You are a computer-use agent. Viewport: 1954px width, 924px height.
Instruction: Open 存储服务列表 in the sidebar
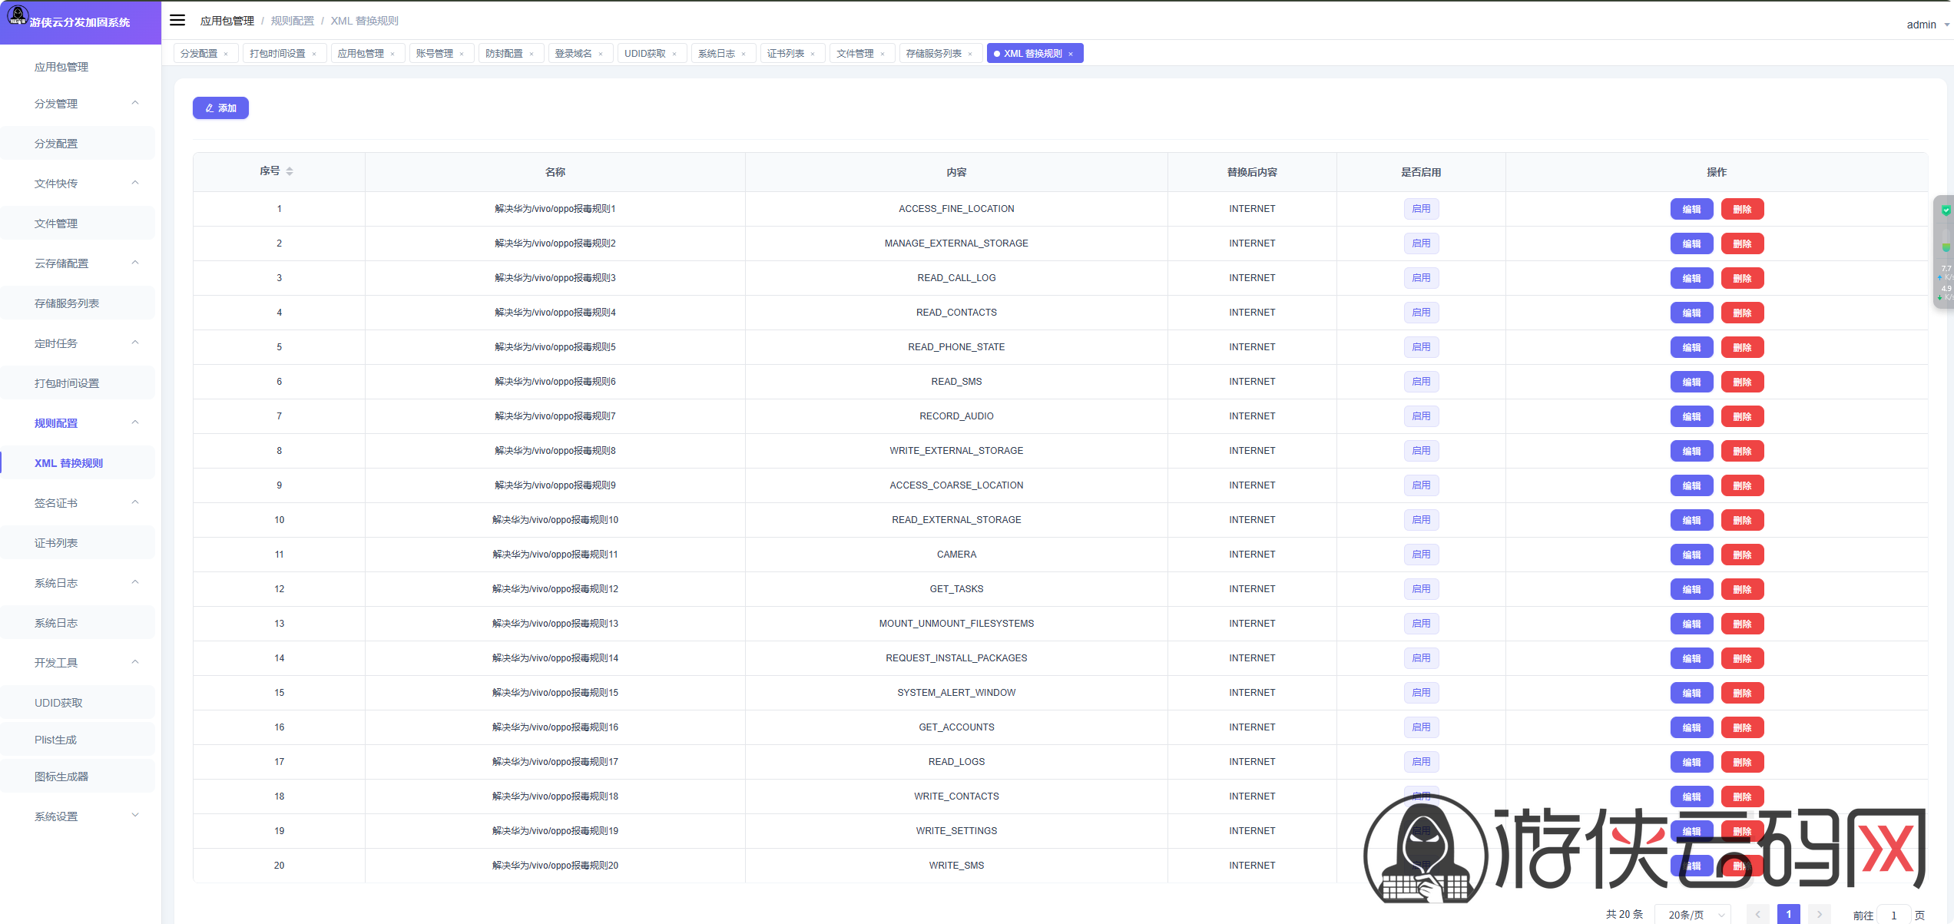pos(67,303)
